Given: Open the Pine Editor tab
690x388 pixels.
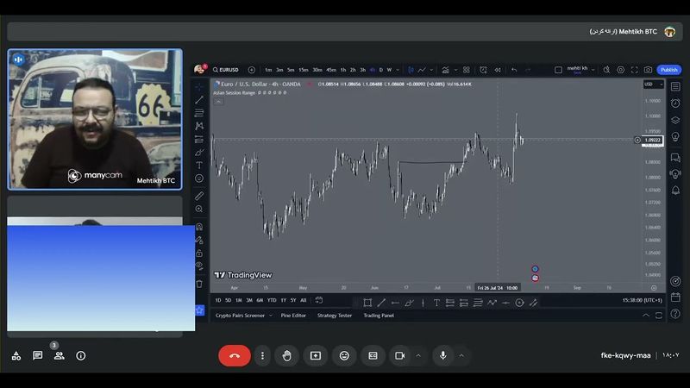Looking at the screenshot, I should coord(293,316).
